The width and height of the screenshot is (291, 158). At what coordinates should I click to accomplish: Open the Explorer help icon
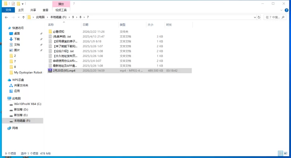coord(287,10)
